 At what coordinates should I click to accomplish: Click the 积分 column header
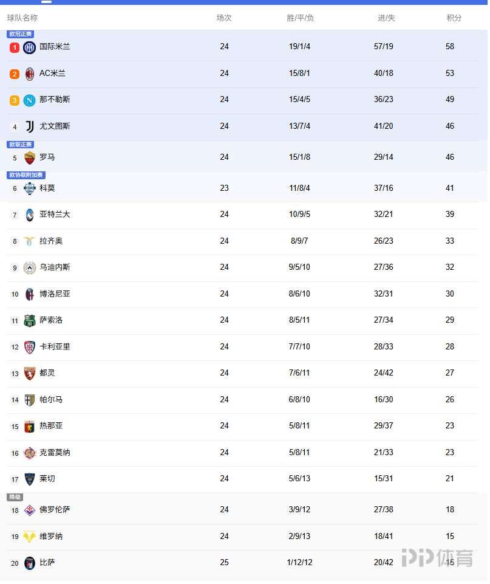[454, 18]
